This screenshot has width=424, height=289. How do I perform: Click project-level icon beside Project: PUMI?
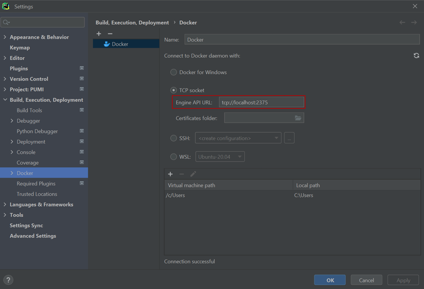click(82, 89)
